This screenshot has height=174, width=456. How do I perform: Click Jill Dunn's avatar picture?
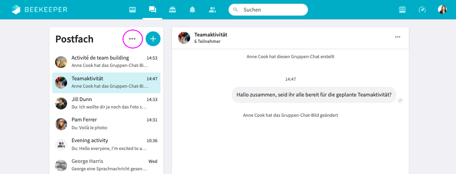[x=61, y=103]
